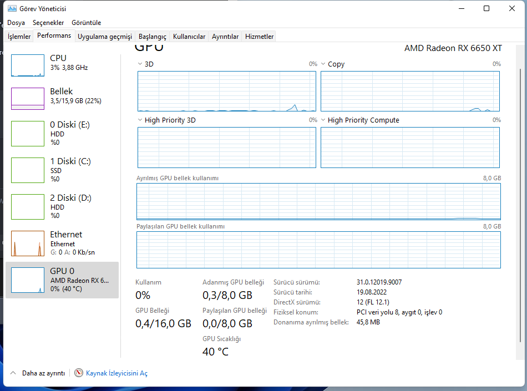Switch to the Başlangıç tab

[153, 36]
